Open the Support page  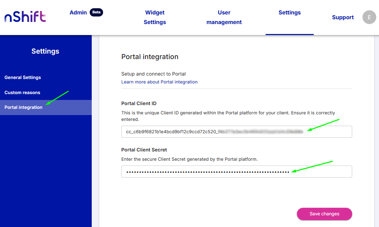point(343,17)
